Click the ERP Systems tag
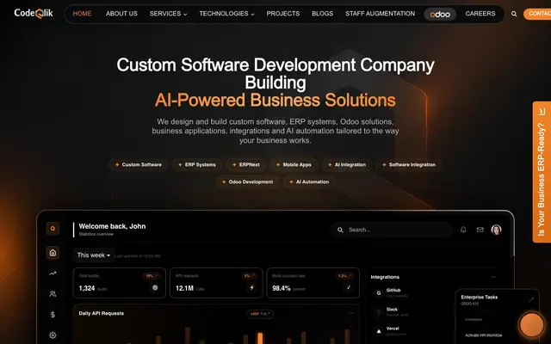The width and height of the screenshot is (551, 344). tap(197, 164)
